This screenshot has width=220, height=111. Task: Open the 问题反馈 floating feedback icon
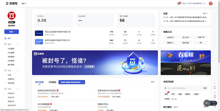pyautogui.click(x=215, y=95)
